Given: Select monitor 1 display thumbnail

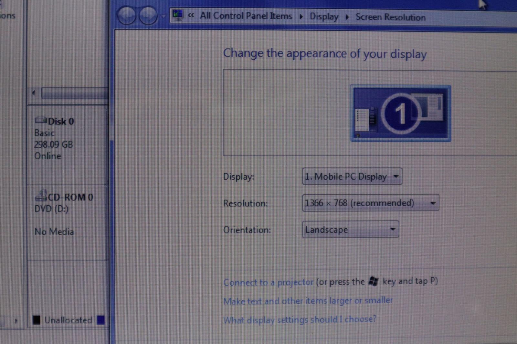Looking at the screenshot, I should (x=401, y=113).
